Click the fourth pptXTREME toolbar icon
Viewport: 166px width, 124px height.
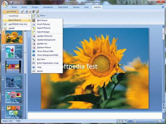click(34, 12)
